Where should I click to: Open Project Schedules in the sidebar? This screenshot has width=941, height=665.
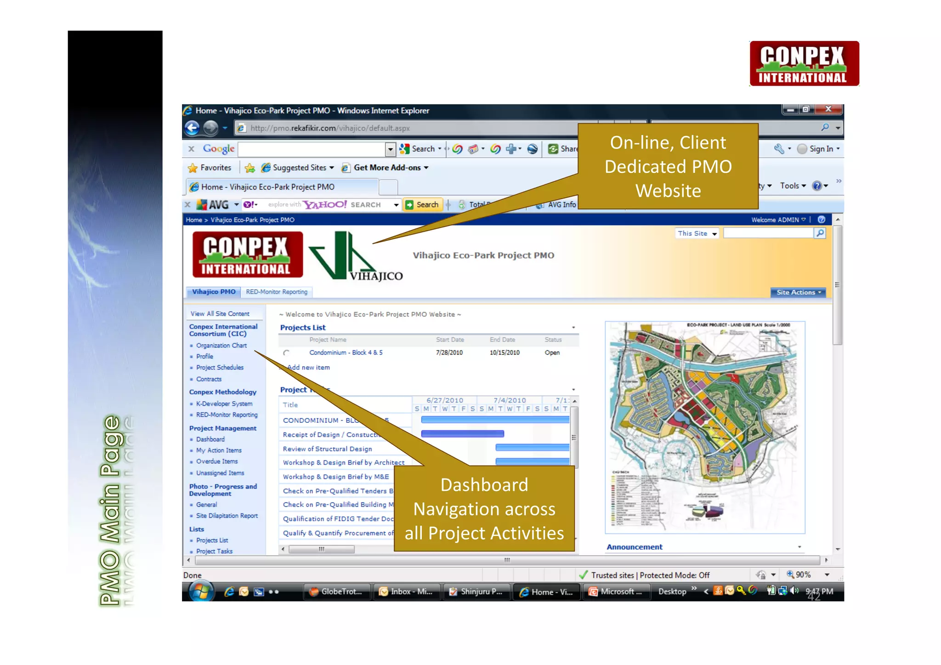220,367
